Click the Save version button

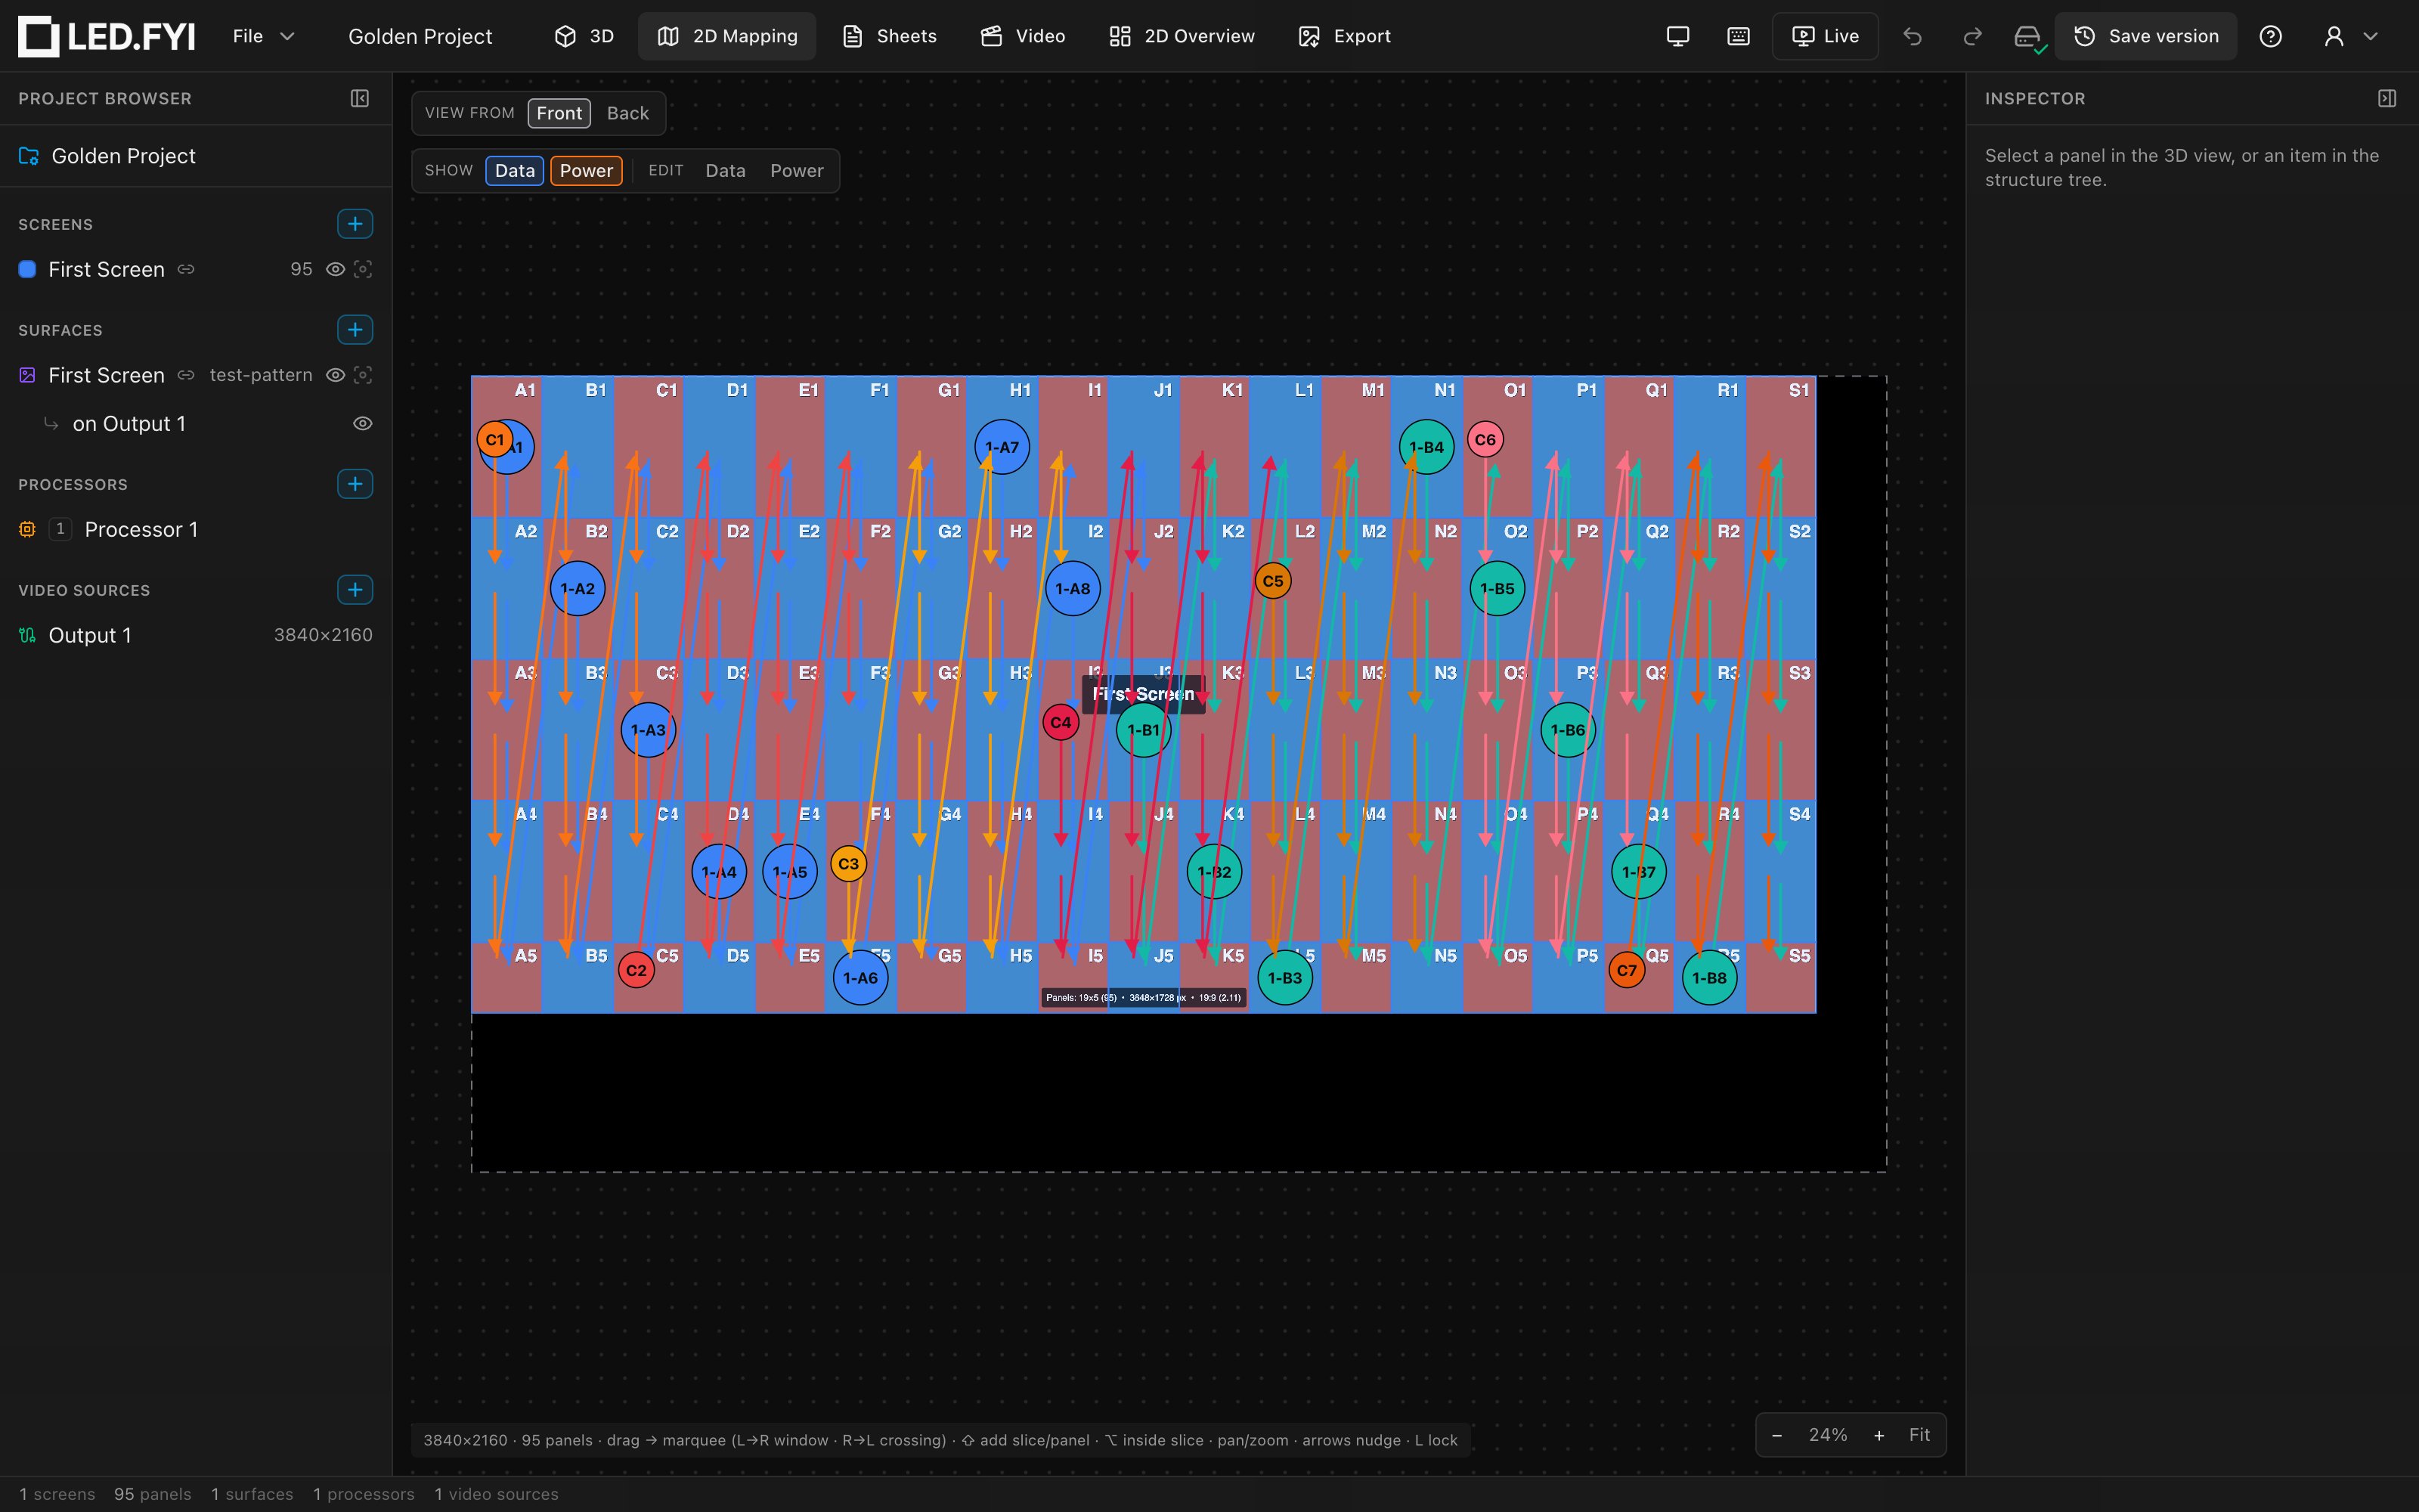pyautogui.click(x=2145, y=36)
